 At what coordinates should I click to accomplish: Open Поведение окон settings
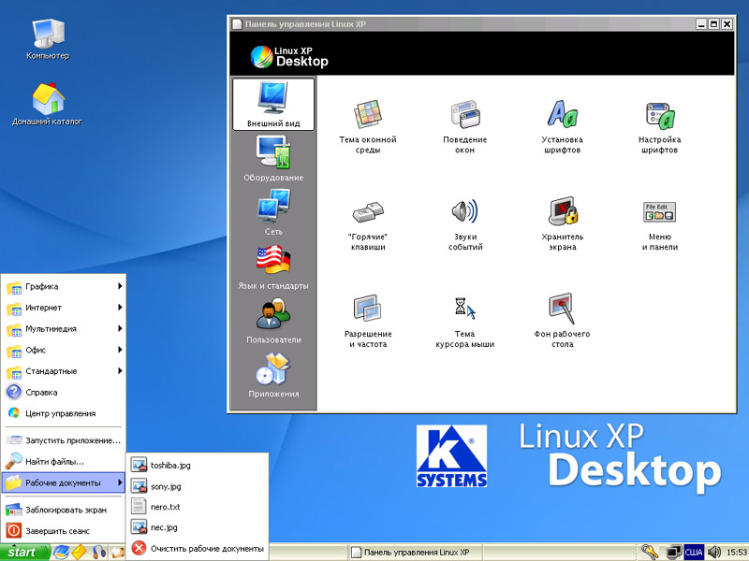coord(464,127)
